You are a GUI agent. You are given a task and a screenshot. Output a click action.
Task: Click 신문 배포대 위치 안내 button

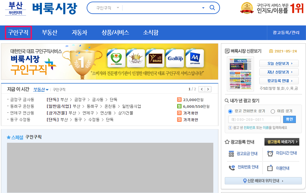(x=263, y=181)
